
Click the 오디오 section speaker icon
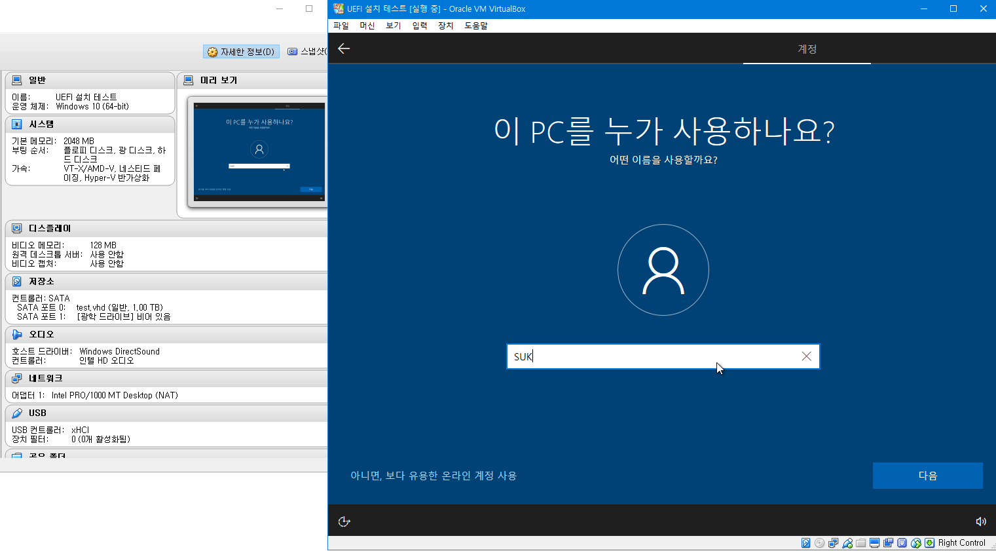point(17,334)
